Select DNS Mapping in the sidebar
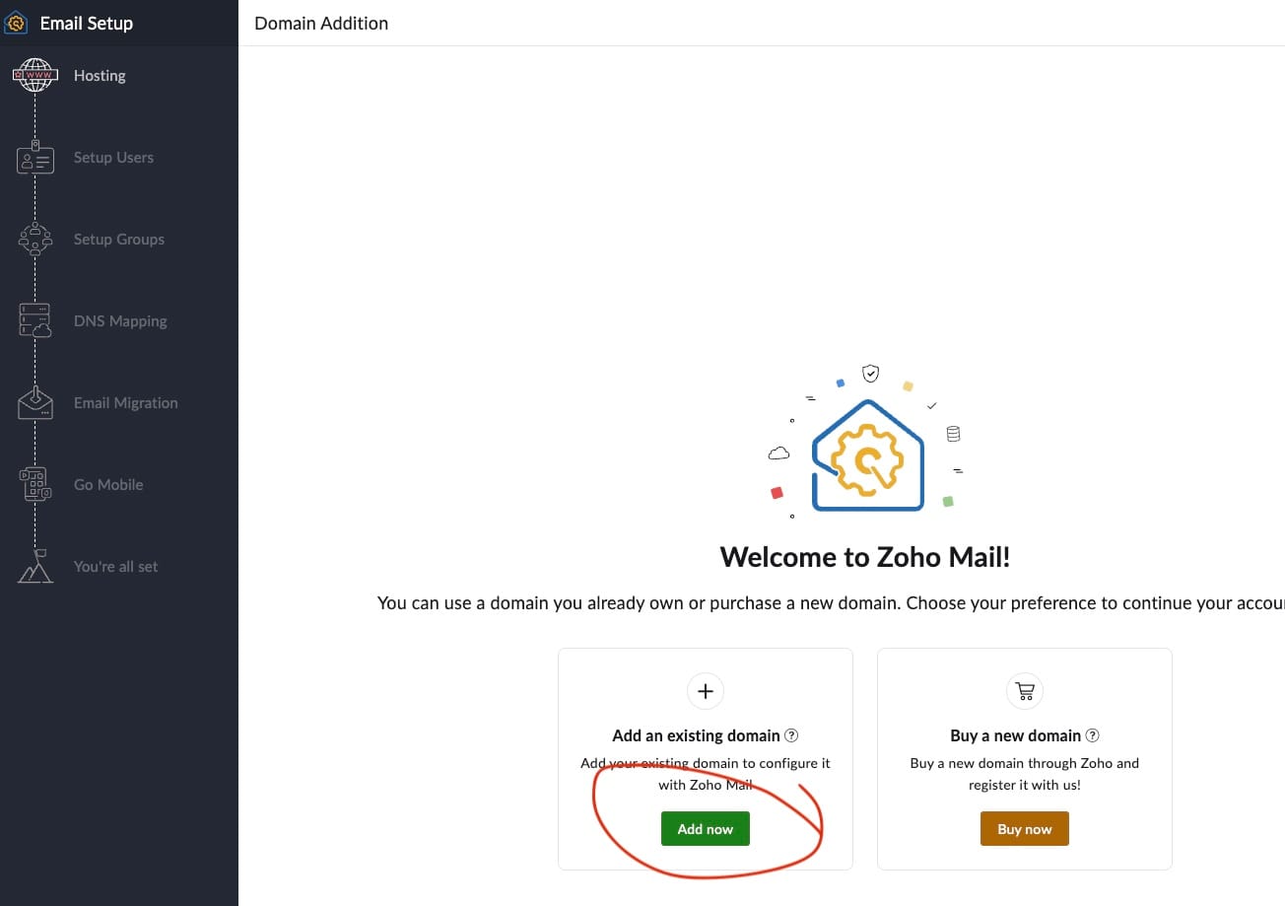 point(120,321)
